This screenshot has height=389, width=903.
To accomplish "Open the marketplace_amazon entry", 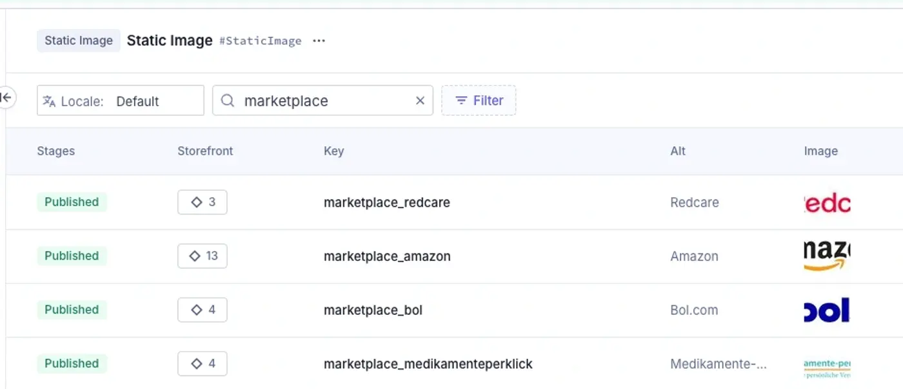I will (x=387, y=256).
